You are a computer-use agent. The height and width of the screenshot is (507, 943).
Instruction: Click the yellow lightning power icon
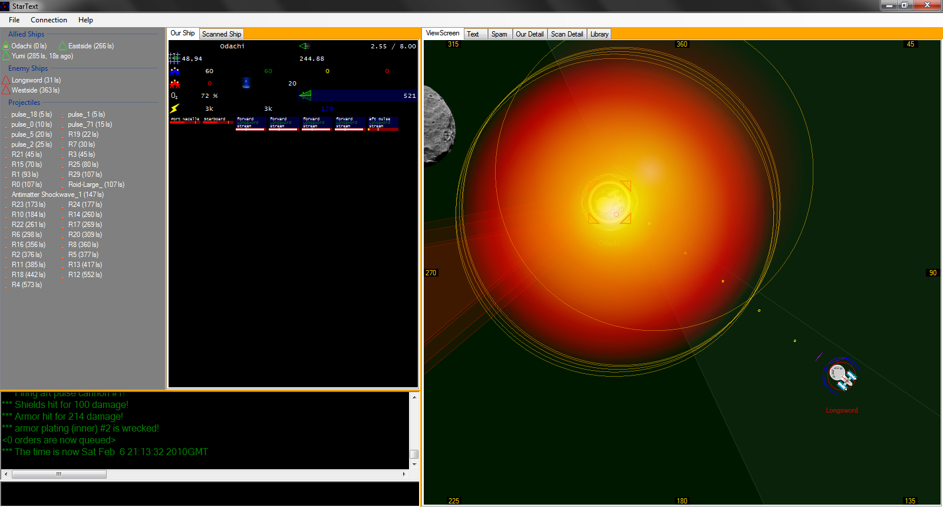tap(174, 108)
